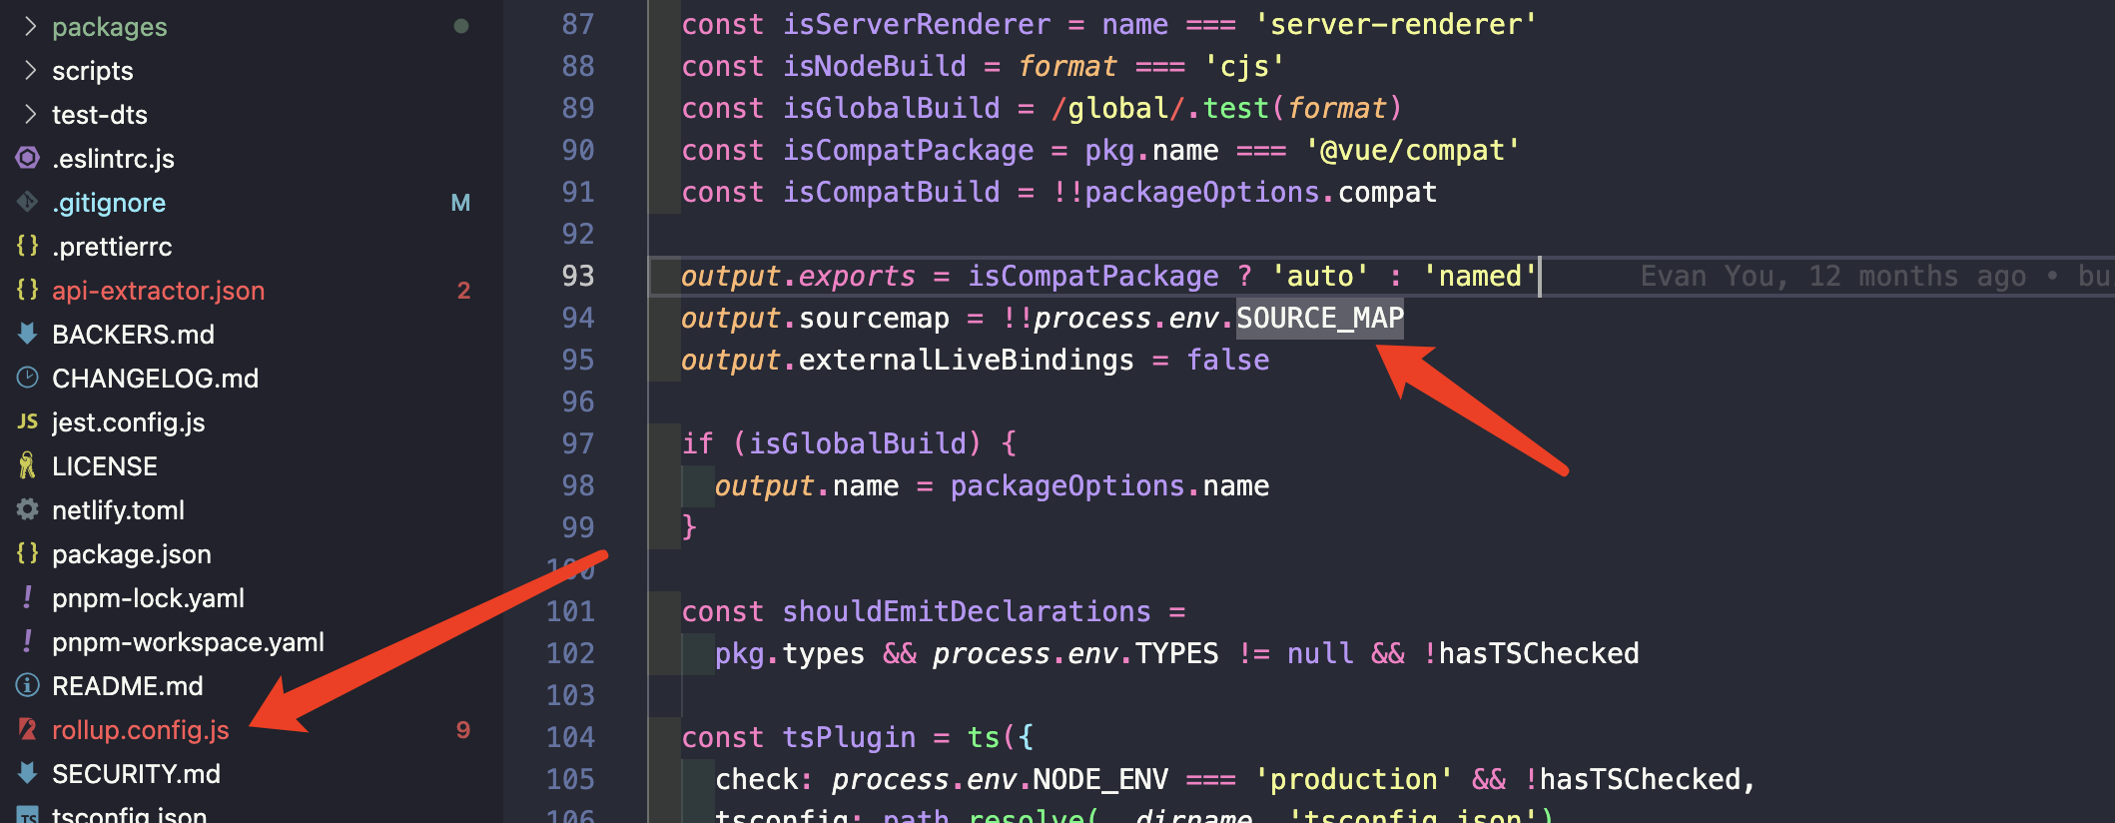Click the rollup.config.js rollup icon
Screen dimensions: 2115x823
point(28,729)
